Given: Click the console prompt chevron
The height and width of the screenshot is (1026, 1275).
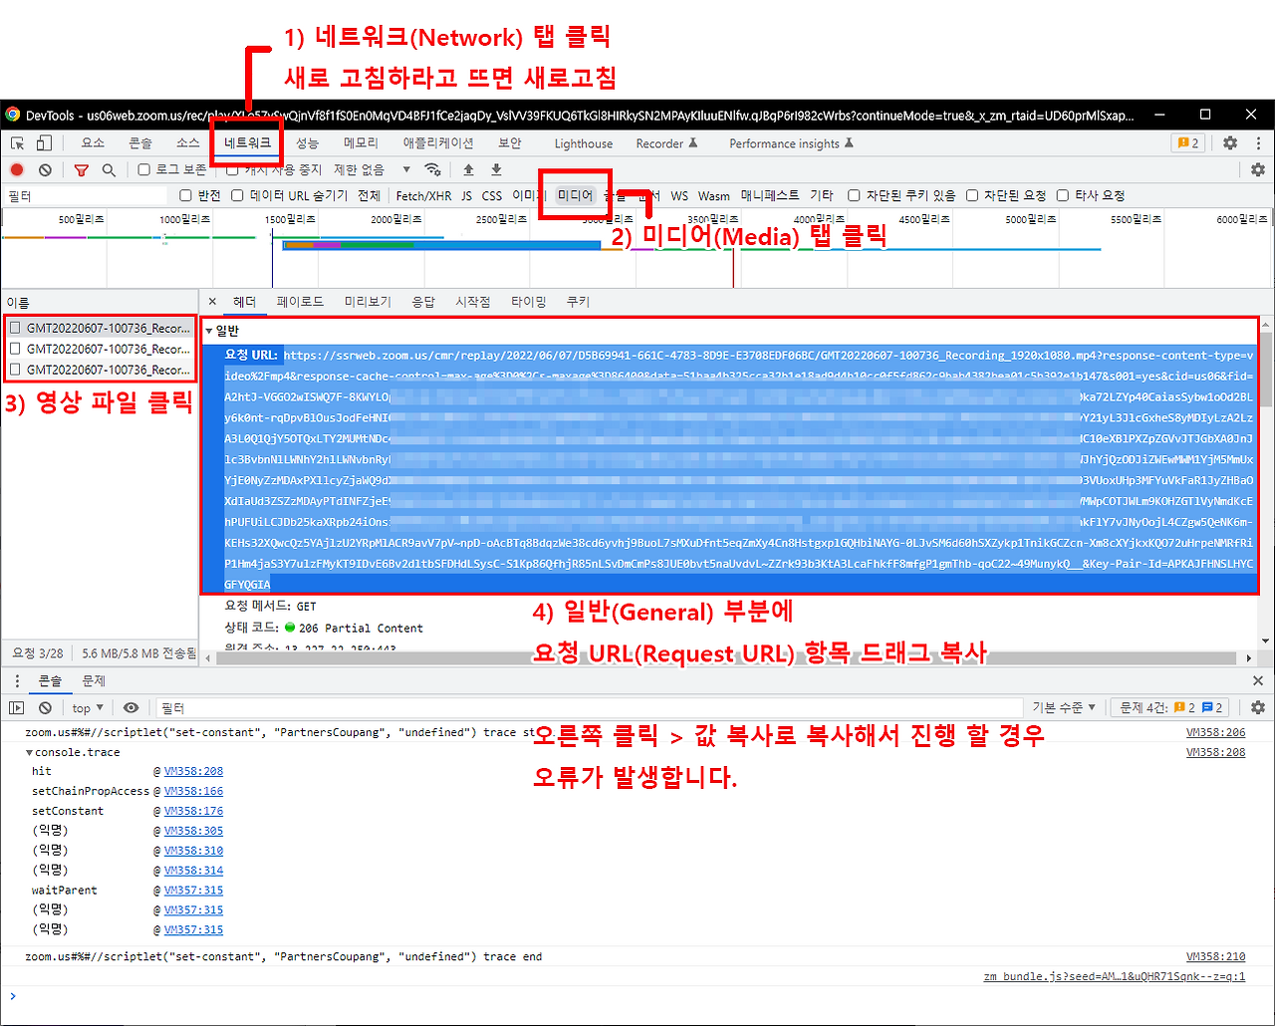Looking at the screenshot, I should pos(12,996).
